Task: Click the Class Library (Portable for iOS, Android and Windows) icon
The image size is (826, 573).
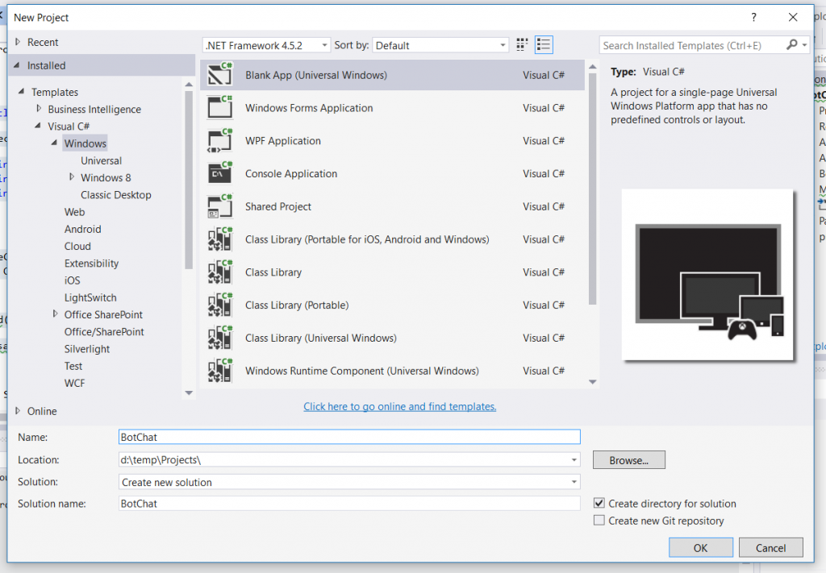Action: 219,239
